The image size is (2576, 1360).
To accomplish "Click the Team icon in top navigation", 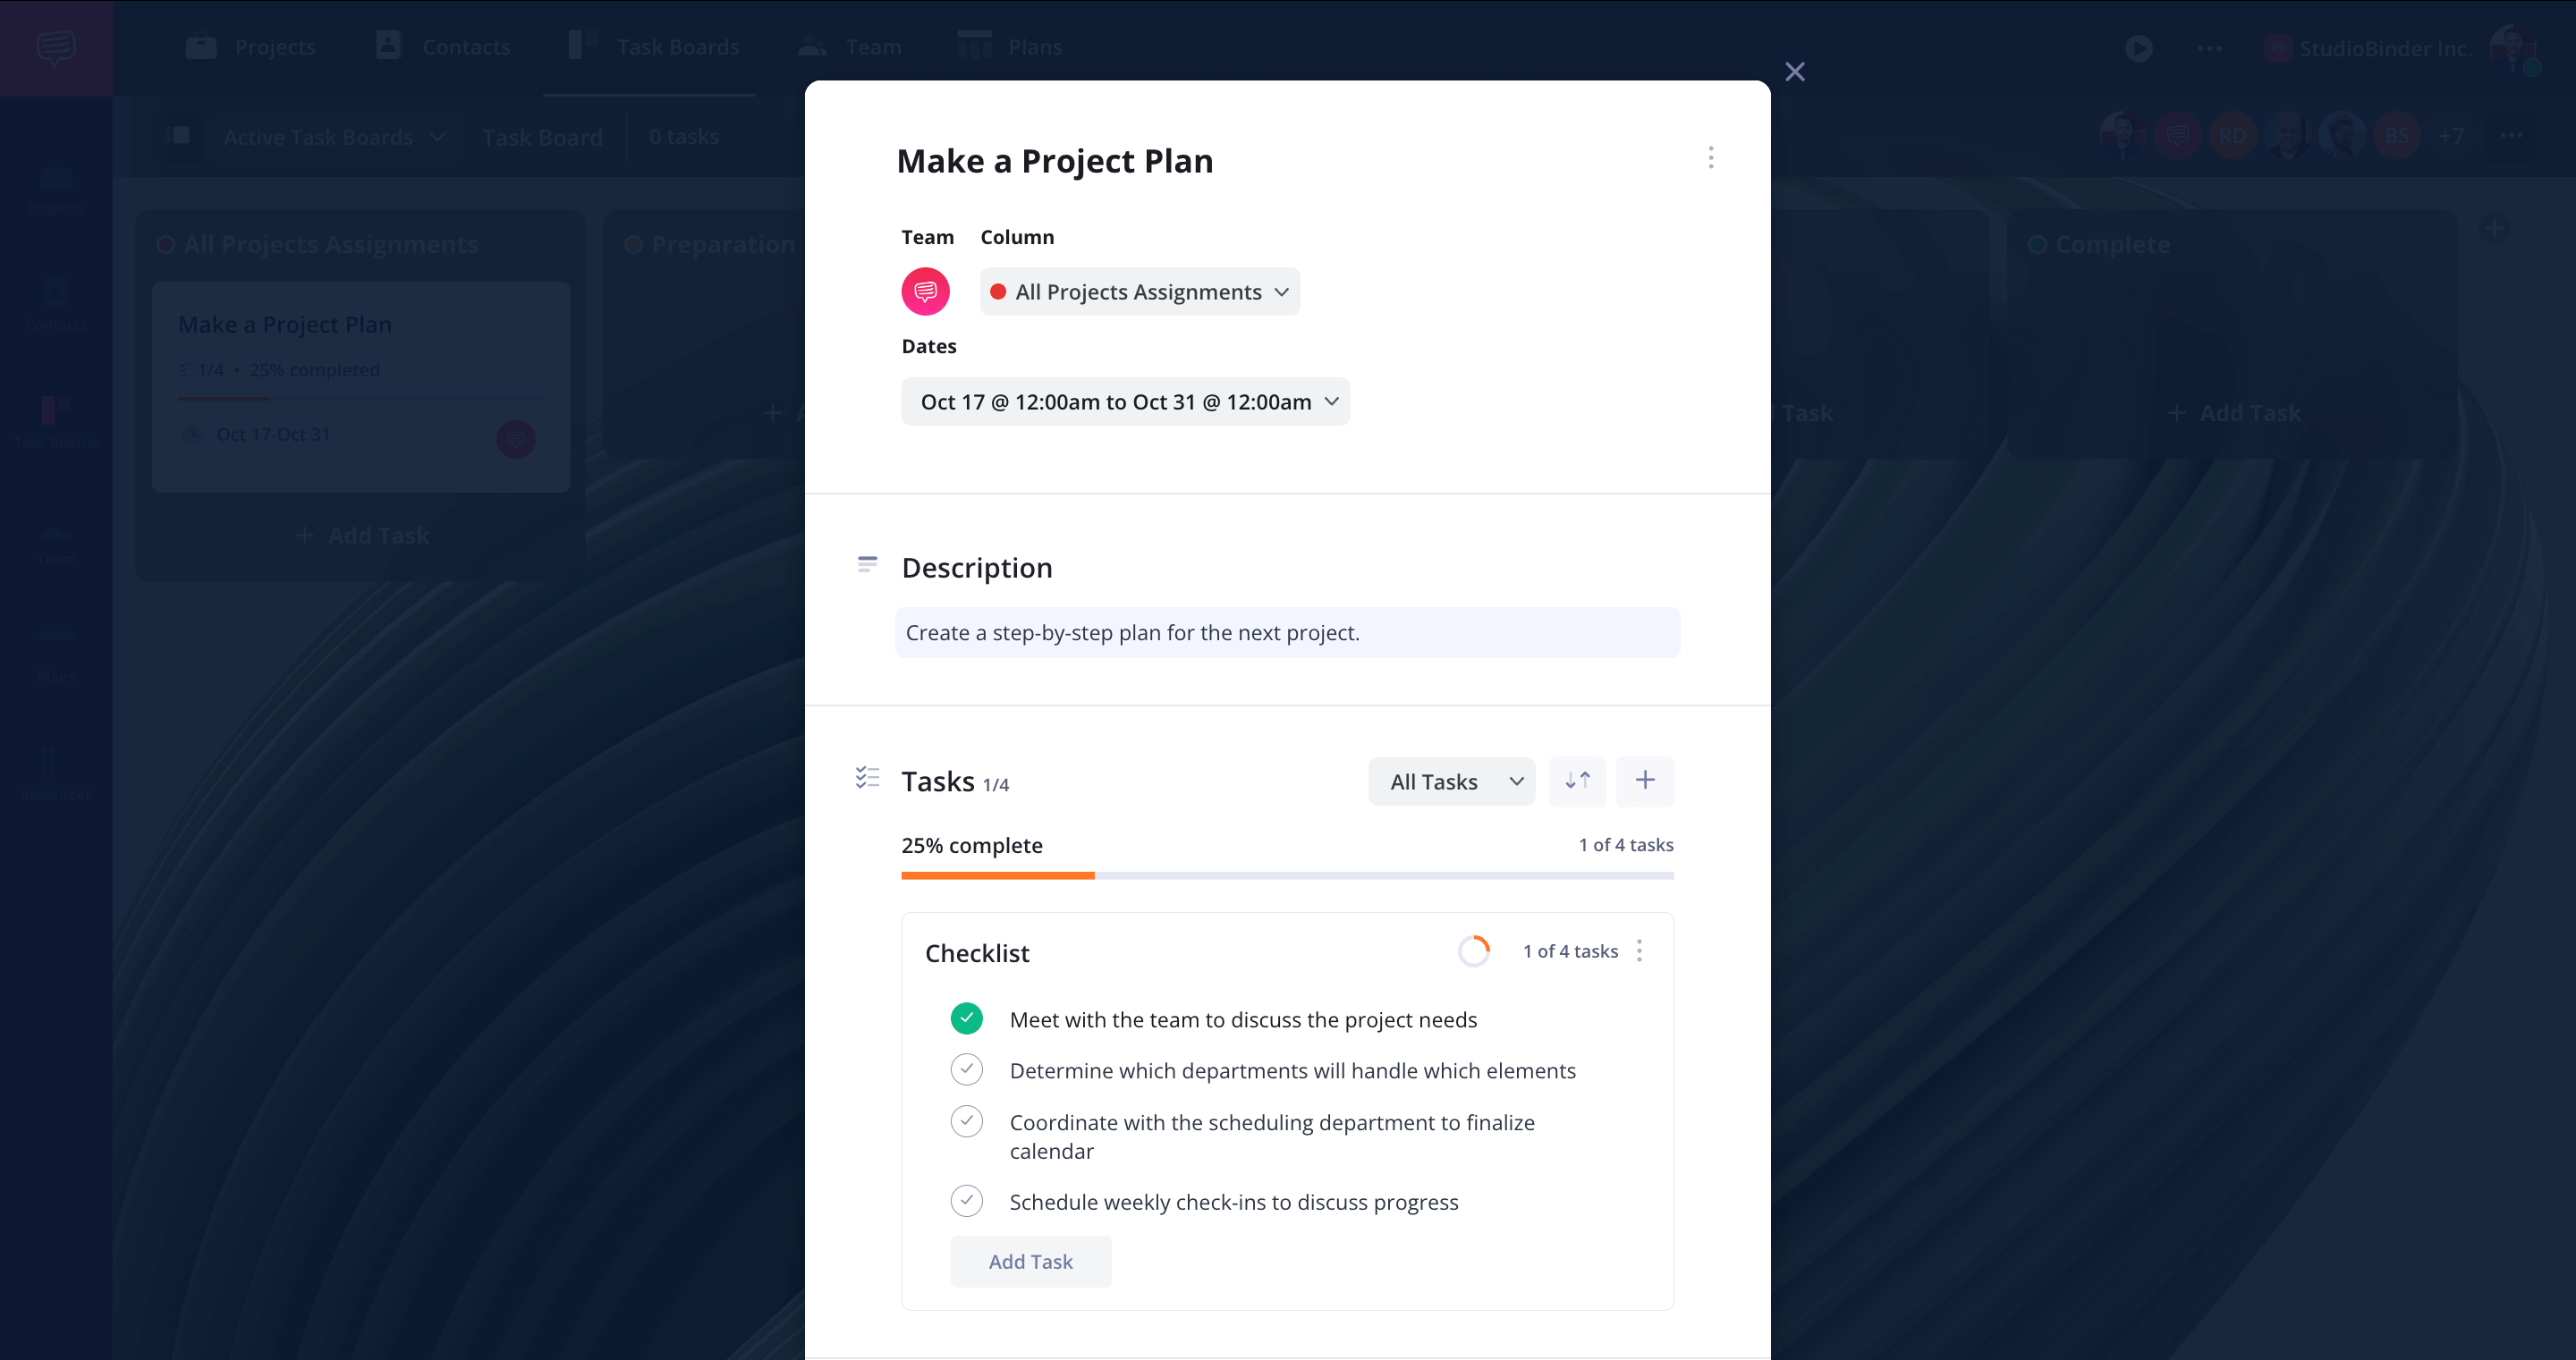I will tap(811, 45).
